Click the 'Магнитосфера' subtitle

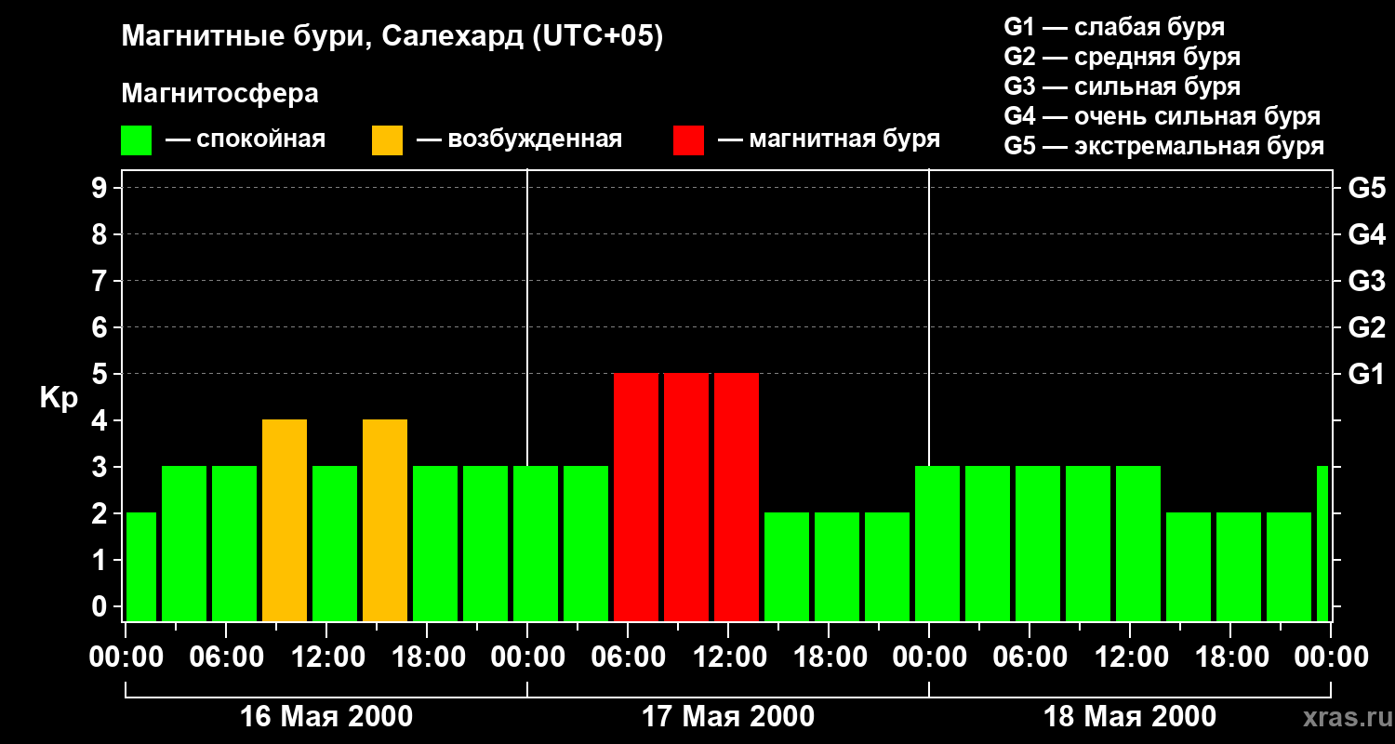click(x=220, y=94)
